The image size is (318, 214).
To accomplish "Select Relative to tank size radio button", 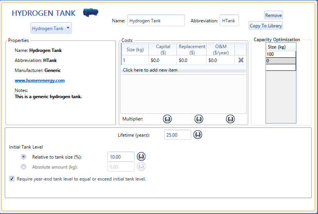I will [x=24, y=157].
